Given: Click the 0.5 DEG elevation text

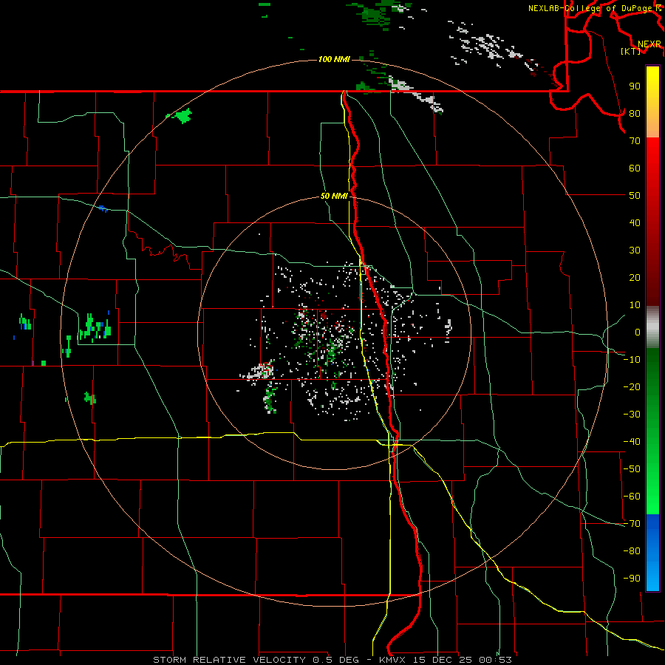Looking at the screenshot, I should [336, 660].
